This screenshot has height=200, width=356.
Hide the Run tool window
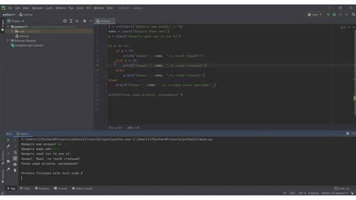(x=354, y=133)
